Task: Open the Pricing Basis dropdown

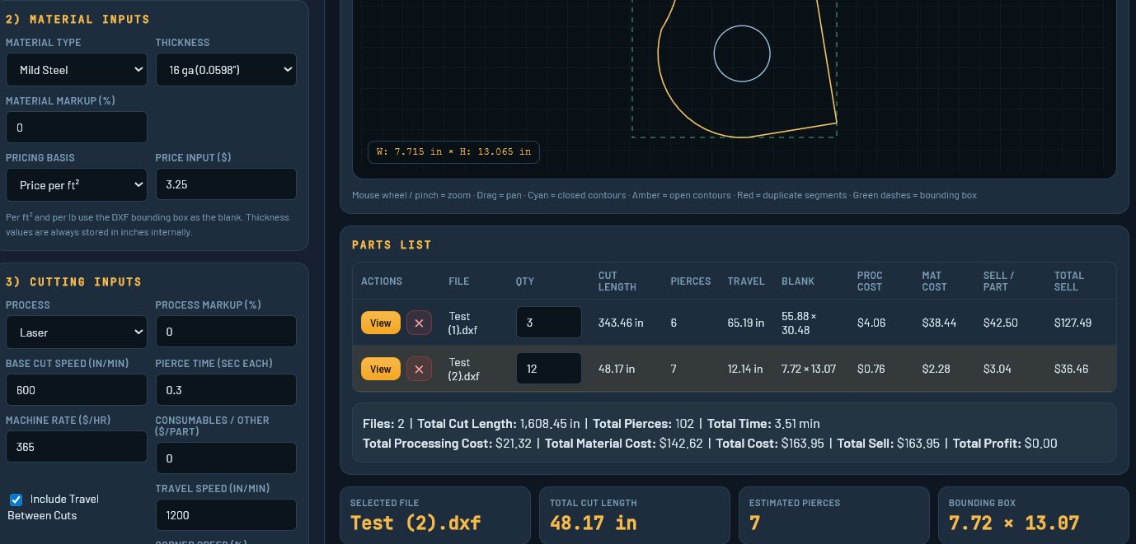Action: coord(76,184)
